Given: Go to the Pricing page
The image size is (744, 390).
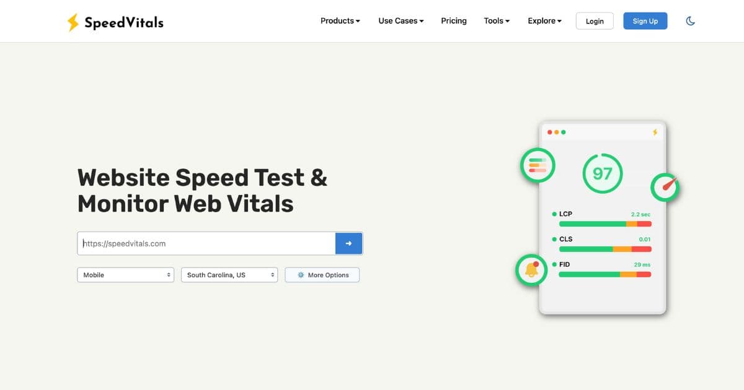Looking at the screenshot, I should pos(454,21).
